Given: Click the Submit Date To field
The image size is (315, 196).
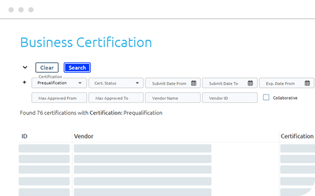Looking at the screenshot, I should (224, 83).
